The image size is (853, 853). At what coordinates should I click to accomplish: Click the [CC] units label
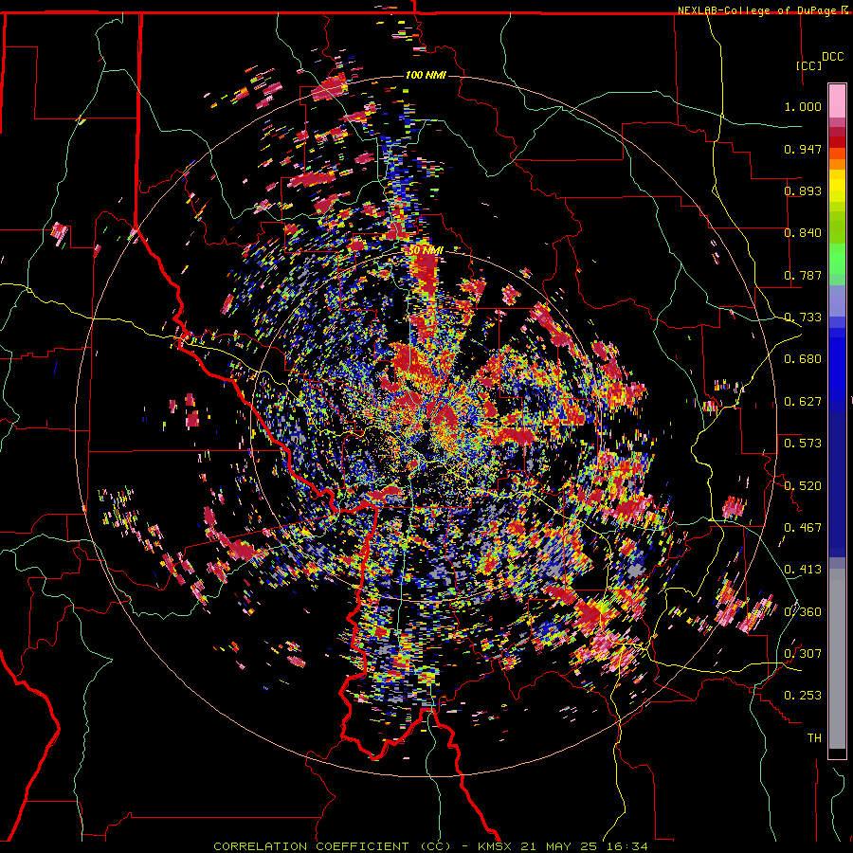(809, 65)
